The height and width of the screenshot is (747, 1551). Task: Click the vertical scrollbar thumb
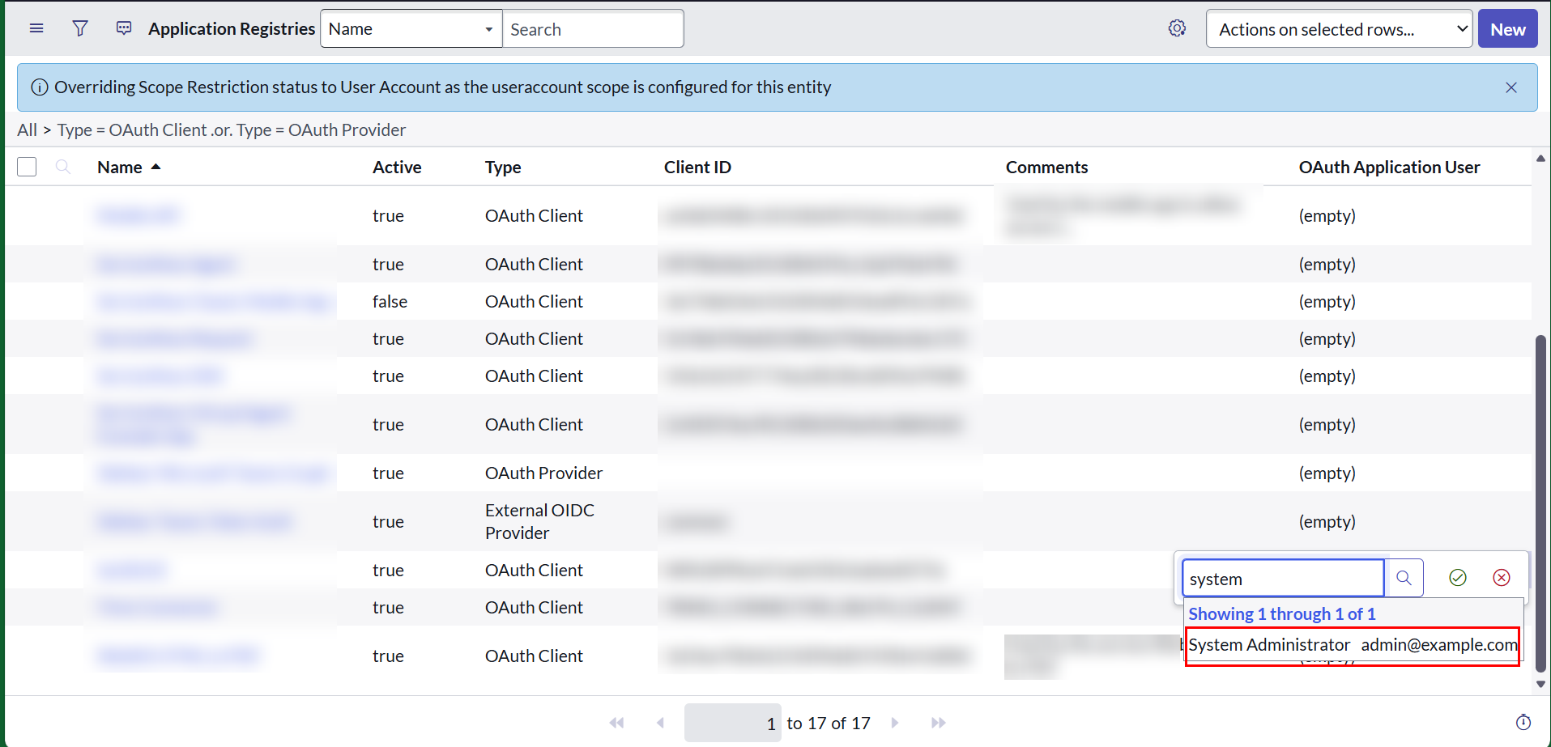click(x=1540, y=503)
